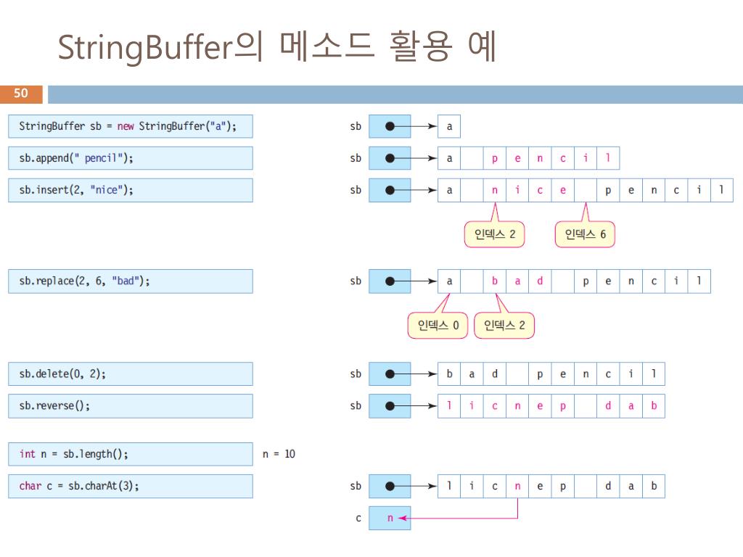Image resolution: width=743 pixels, height=557 pixels.
Task: Click the c variable box containing n
Action: pos(390,518)
